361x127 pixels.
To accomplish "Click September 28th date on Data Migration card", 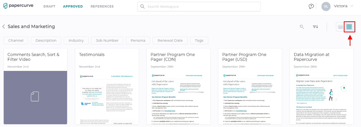I will click(305, 67).
